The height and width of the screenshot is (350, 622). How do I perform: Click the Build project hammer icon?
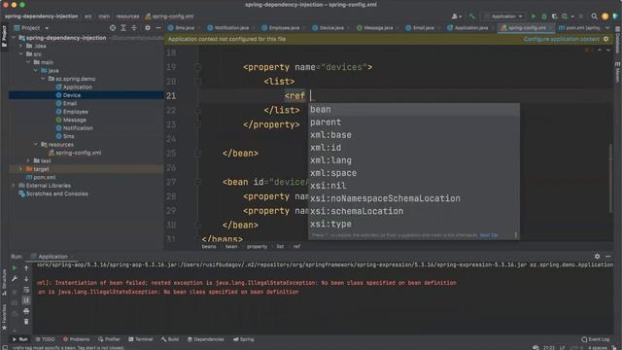pos(471,17)
